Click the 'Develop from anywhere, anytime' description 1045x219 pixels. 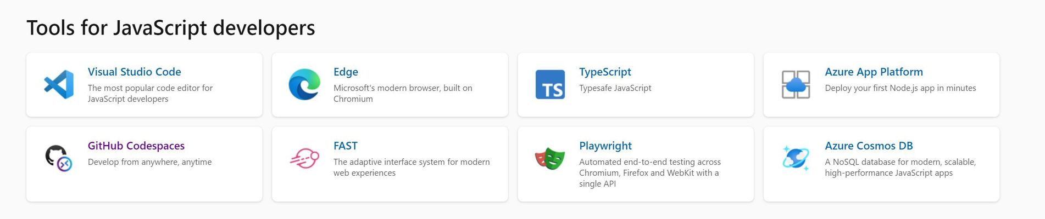(x=149, y=162)
